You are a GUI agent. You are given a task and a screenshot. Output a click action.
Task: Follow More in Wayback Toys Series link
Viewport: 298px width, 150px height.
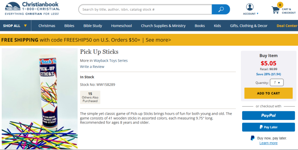(104, 61)
